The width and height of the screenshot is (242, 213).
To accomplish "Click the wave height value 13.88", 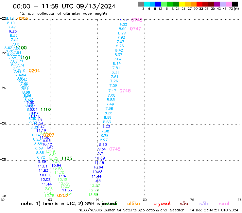I will coord(94,195).
